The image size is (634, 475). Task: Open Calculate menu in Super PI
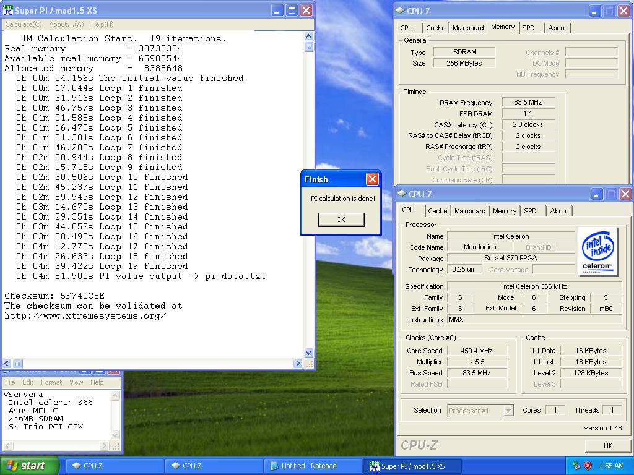click(x=24, y=24)
